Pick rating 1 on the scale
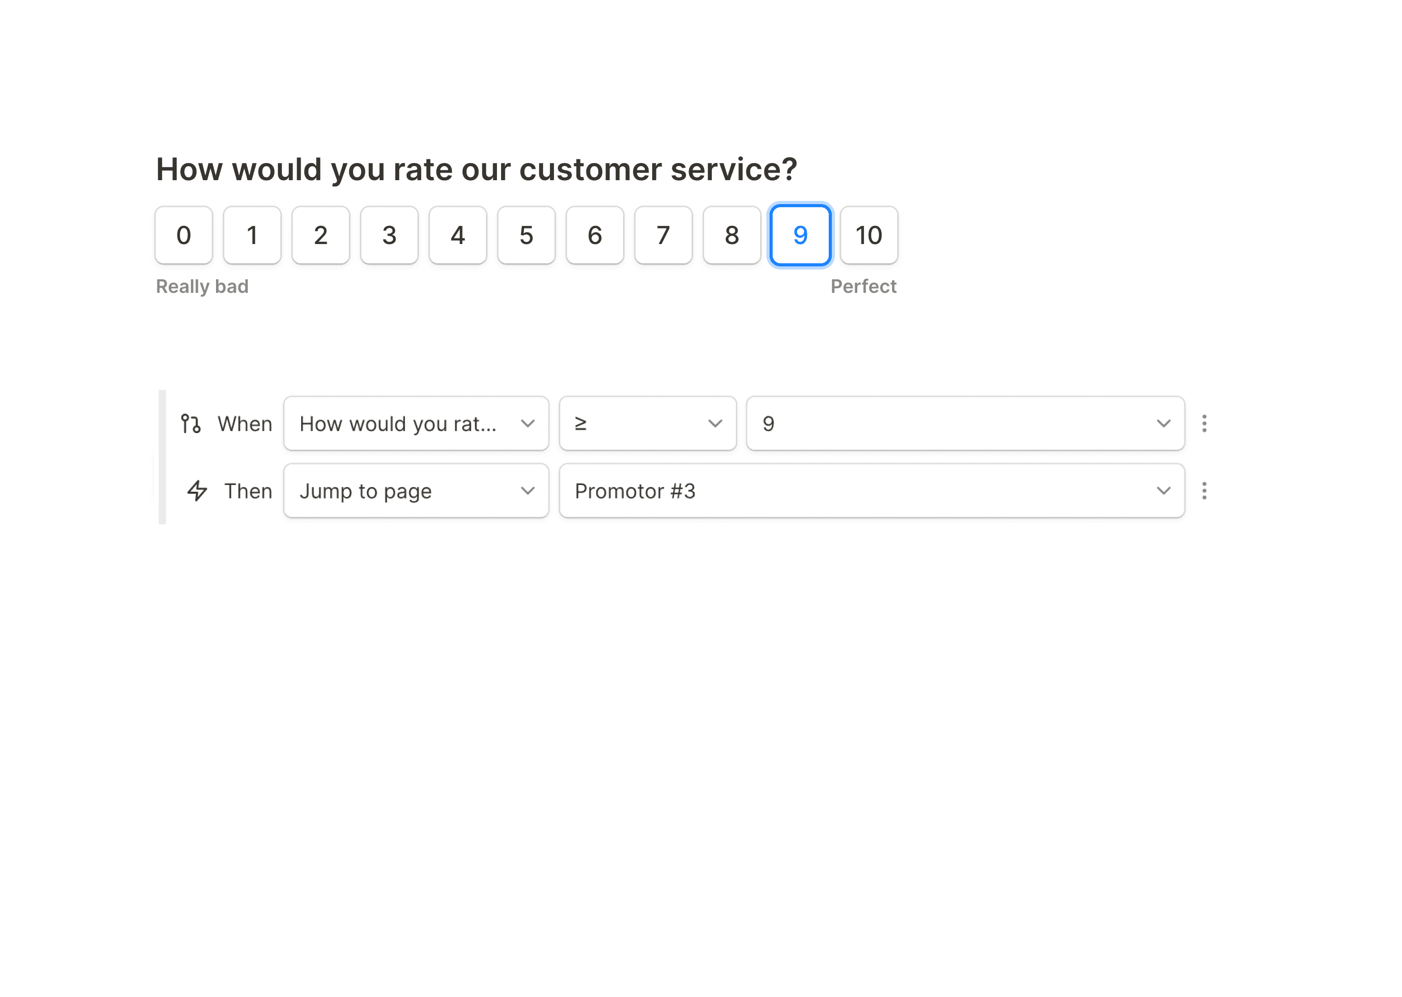Screen dimensions: 1402x997 tap(252, 235)
